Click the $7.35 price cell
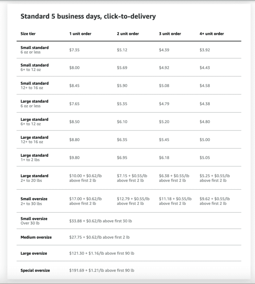The width and height of the screenshot is (255, 284). [x=74, y=50]
